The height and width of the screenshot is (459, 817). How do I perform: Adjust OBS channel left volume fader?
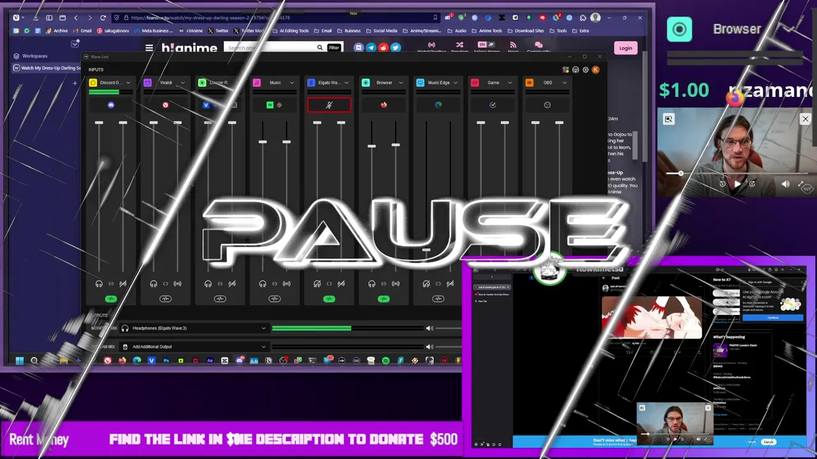point(536,122)
